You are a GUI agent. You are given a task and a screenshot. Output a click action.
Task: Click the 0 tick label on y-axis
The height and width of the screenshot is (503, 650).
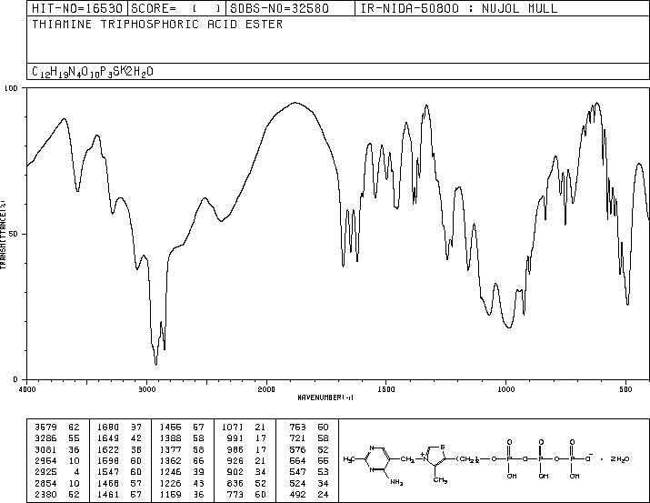click(x=15, y=379)
